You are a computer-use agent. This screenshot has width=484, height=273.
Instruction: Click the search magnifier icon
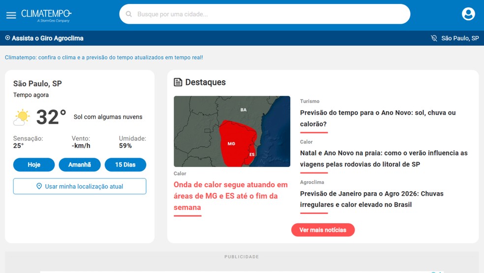129,14
